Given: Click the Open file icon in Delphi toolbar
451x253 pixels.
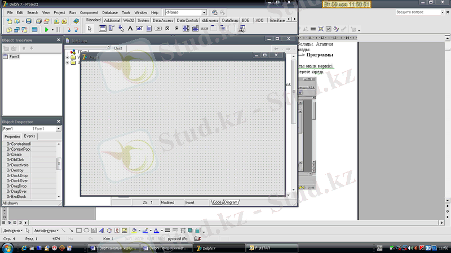Looking at the screenshot, I should pyautogui.click(x=17, y=21).
